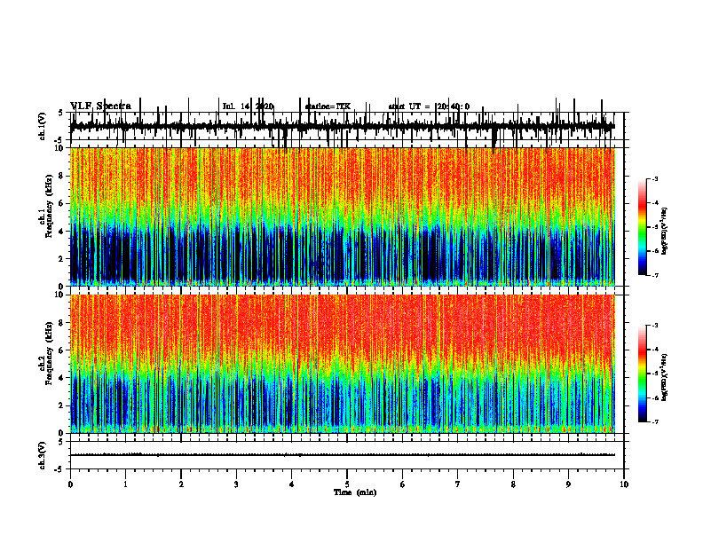
Task: Click the ch.1 spectrogram color bar
Action: (643, 227)
